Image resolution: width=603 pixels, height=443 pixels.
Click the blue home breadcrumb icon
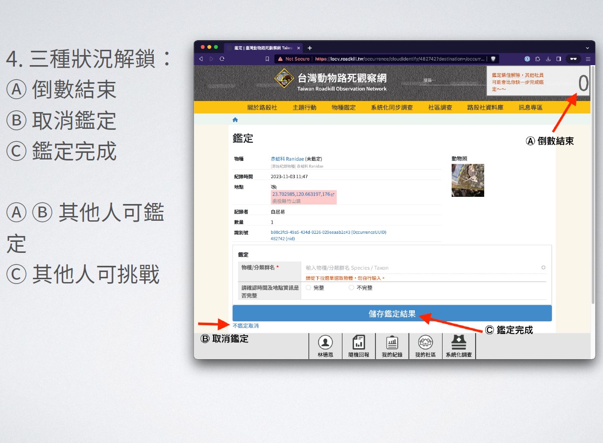235,120
